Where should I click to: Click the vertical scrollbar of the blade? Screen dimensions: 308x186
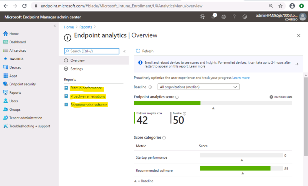306,117
